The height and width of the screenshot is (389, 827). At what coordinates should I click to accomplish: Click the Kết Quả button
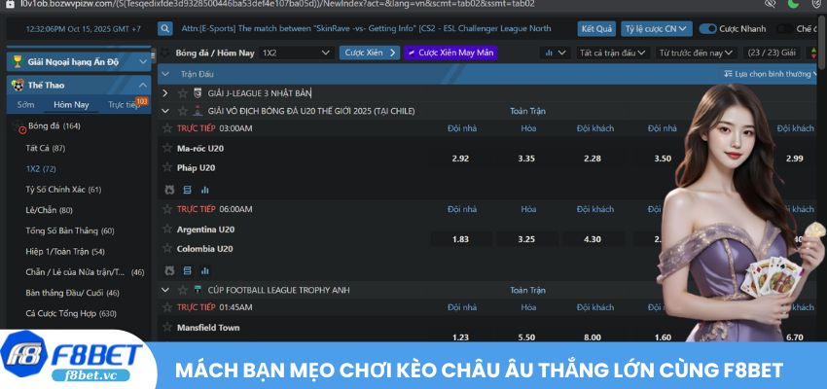[x=596, y=29]
